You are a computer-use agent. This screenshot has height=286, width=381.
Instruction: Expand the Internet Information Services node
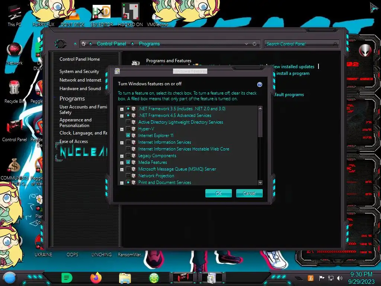point(122,143)
